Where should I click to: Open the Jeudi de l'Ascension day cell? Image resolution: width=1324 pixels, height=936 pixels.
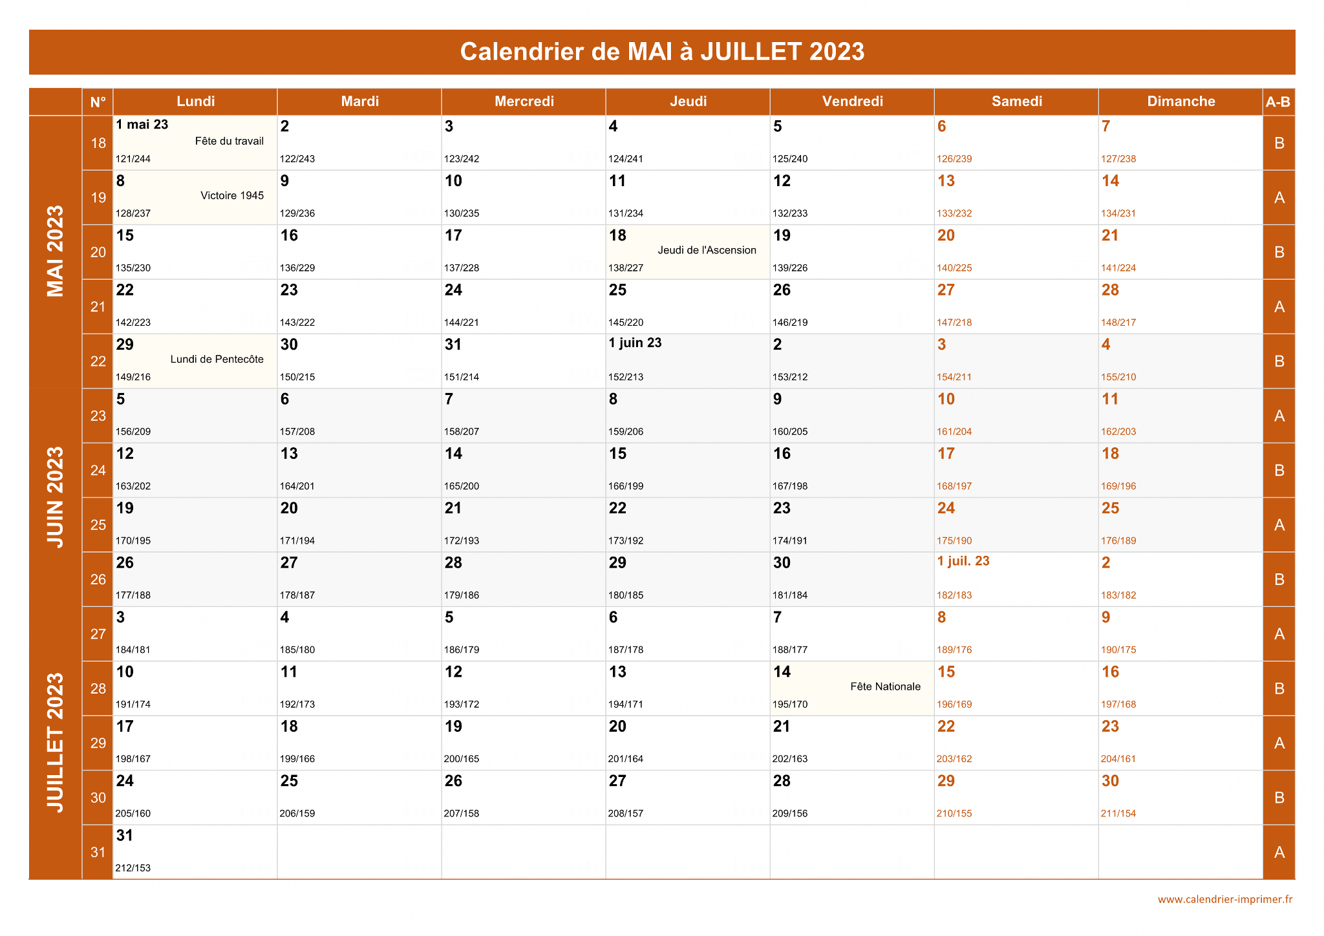pyautogui.click(x=688, y=252)
